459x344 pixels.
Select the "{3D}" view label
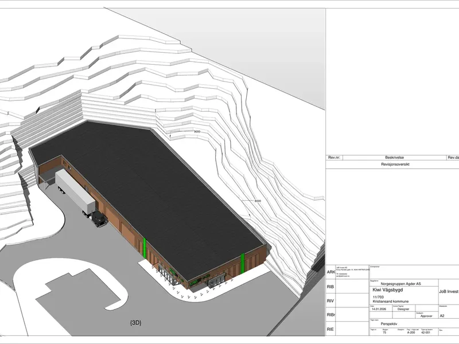[136, 323]
